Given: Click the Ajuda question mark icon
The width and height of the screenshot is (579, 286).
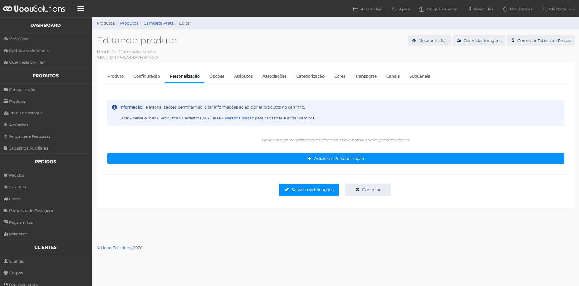Looking at the screenshot, I should [x=394, y=9].
